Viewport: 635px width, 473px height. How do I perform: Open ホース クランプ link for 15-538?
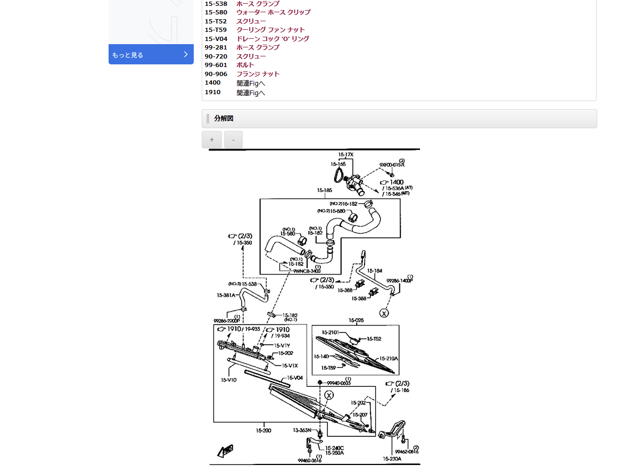tap(258, 4)
